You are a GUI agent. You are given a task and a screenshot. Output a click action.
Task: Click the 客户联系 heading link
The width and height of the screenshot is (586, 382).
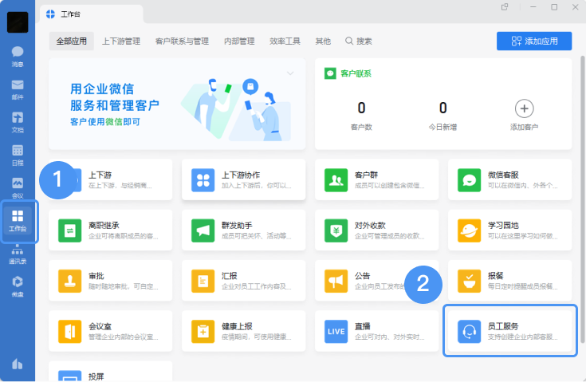coord(356,73)
